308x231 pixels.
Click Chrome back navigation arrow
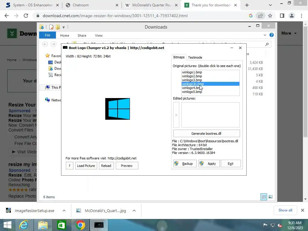pos(7,16)
